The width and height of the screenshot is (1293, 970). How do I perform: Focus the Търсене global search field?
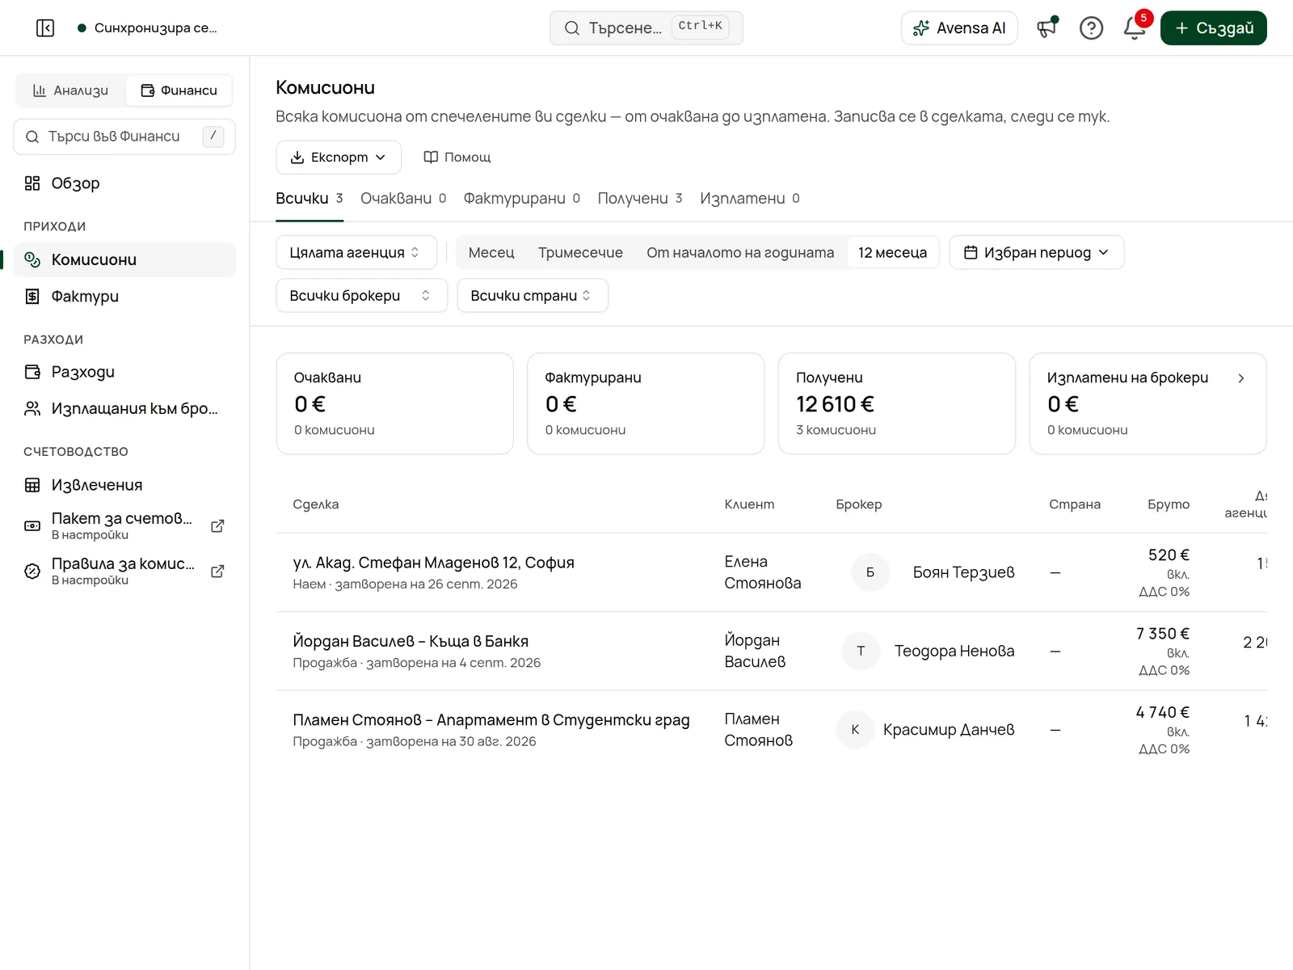tap(646, 28)
